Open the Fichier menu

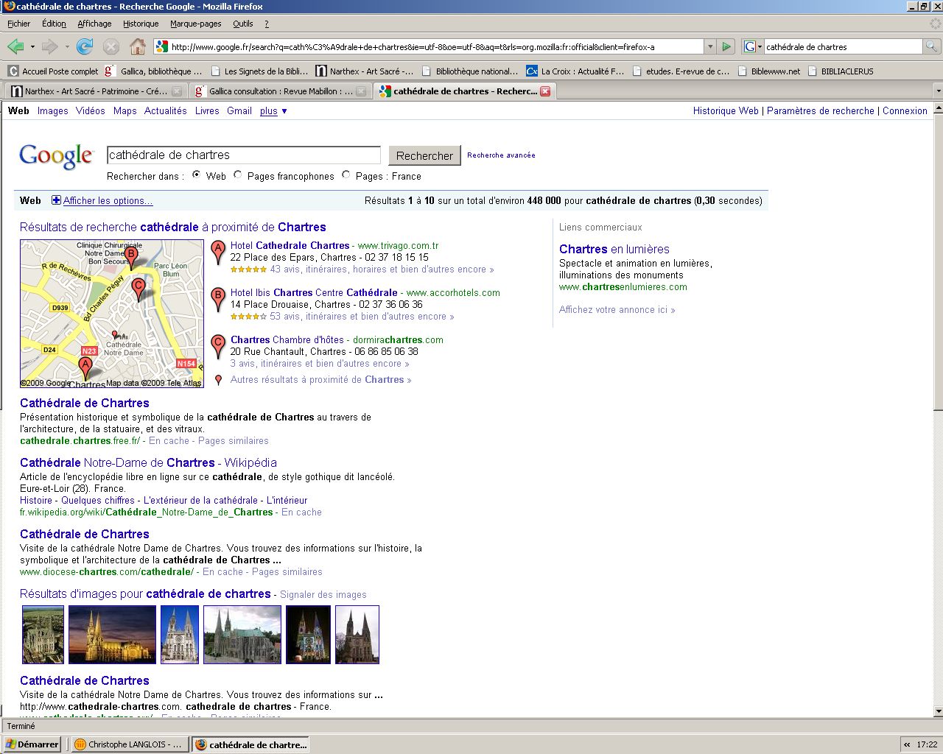(19, 24)
